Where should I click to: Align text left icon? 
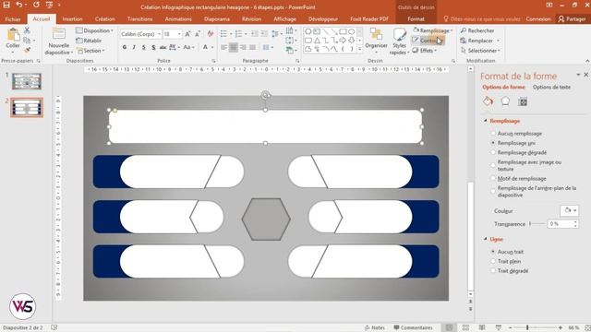223,47
